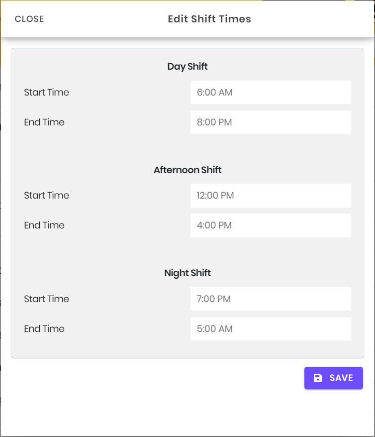
Task: Click the Day Shift start time field
Action: pyautogui.click(x=271, y=92)
